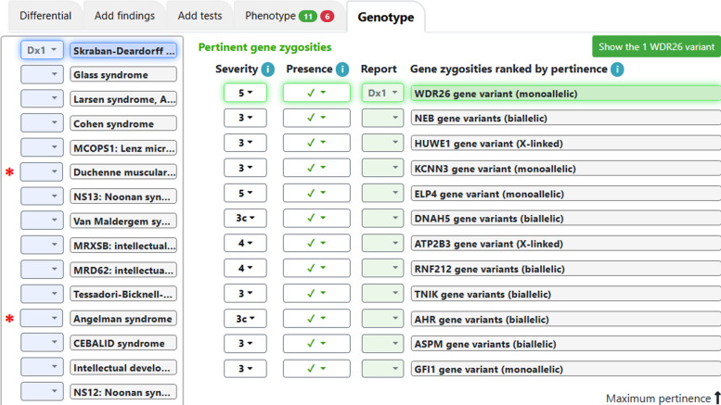
Task: Click KCNN3 gene variant (monoallelic) row
Action: (x=566, y=169)
